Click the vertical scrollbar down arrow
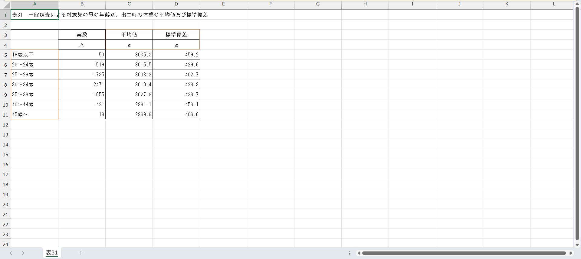Image resolution: width=581 pixels, height=259 pixels. click(577, 245)
